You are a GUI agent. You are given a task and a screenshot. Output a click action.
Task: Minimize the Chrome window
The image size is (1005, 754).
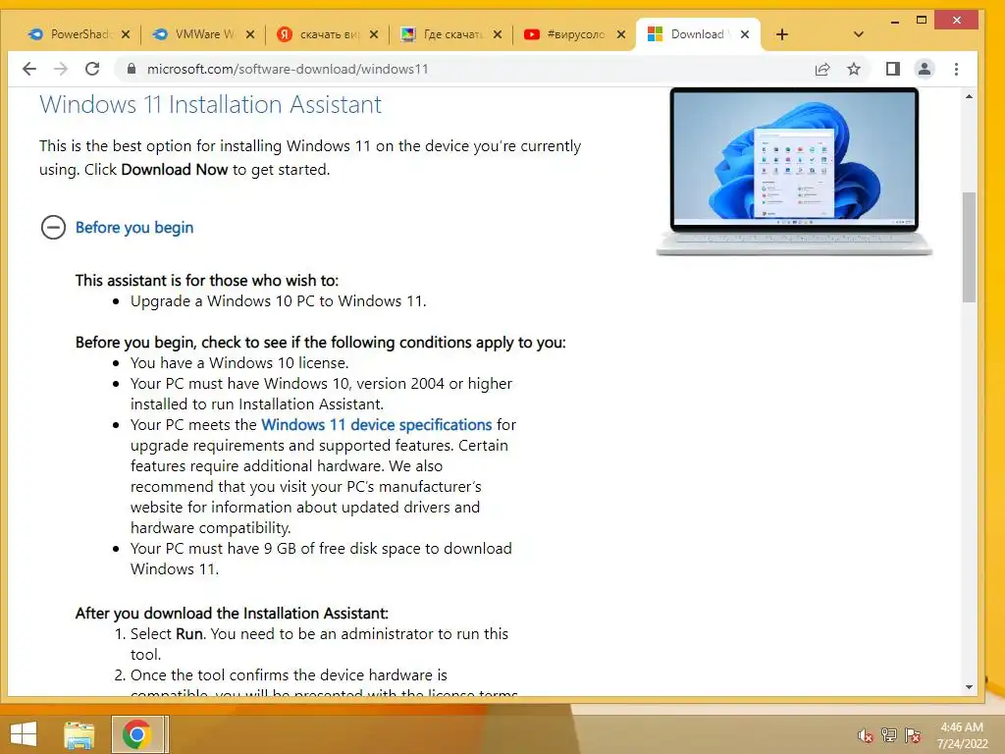pos(895,21)
